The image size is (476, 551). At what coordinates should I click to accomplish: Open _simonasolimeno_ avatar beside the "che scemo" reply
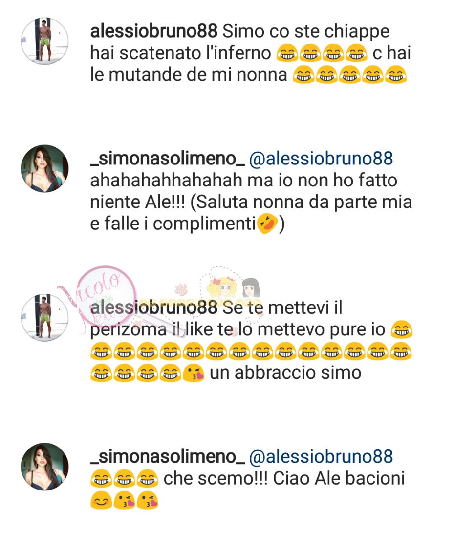pos(44,467)
